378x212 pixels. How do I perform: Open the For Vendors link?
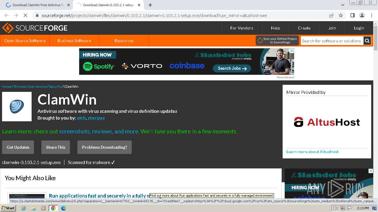pos(242,28)
